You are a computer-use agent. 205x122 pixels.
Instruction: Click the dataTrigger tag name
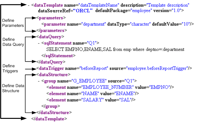51,68
